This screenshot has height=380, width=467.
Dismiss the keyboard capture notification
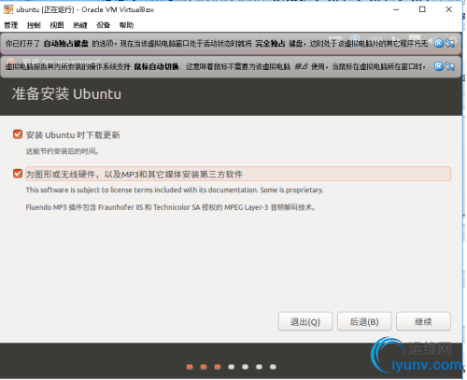439,43
